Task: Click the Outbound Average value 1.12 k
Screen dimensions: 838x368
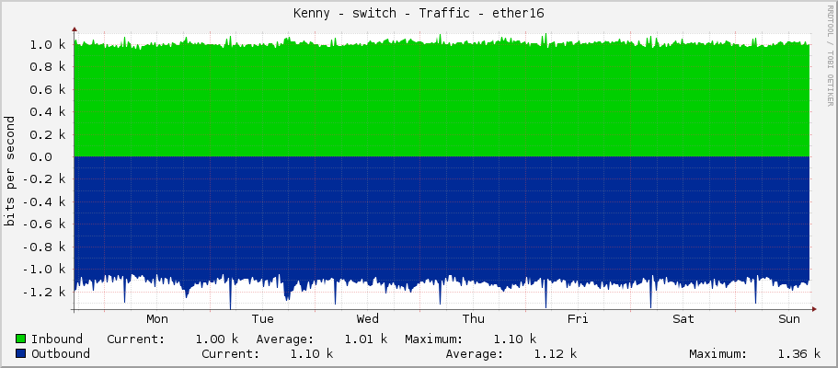Action: coord(555,354)
